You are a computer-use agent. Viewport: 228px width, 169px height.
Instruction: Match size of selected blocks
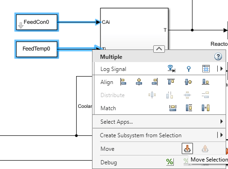click(x=206, y=108)
